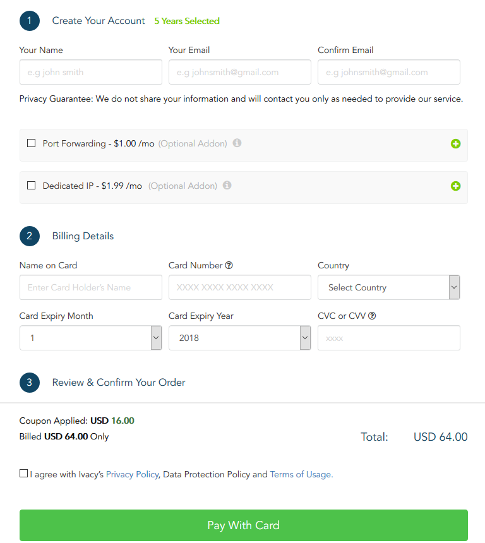
Task: Open the Card Expiry Year dropdown
Action: click(240, 338)
